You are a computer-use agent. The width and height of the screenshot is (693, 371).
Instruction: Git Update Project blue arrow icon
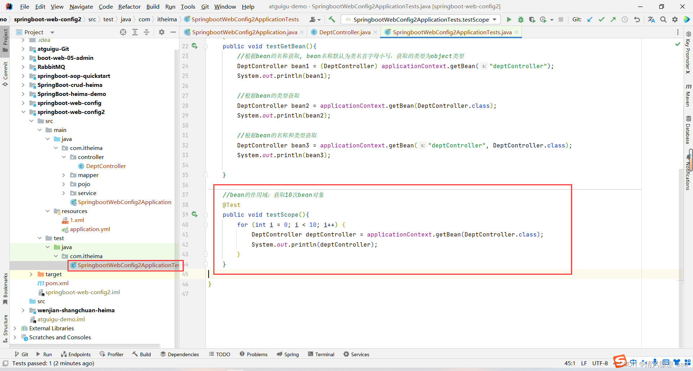(x=590, y=19)
